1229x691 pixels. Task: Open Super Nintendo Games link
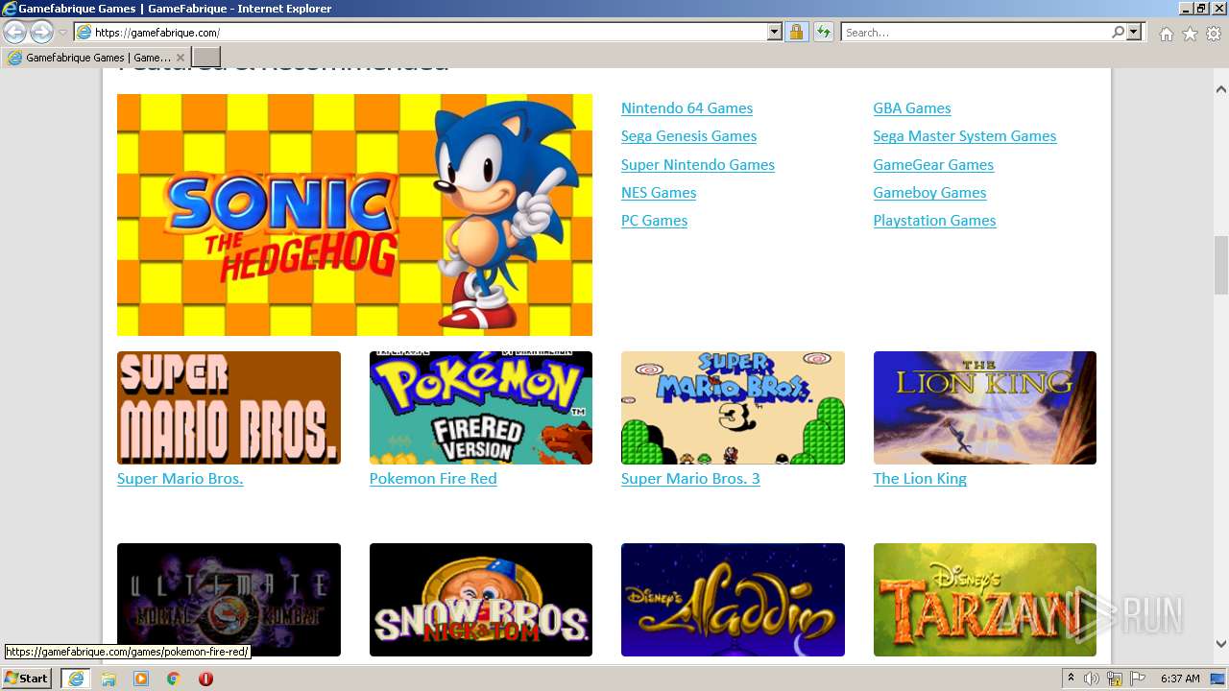698,165
